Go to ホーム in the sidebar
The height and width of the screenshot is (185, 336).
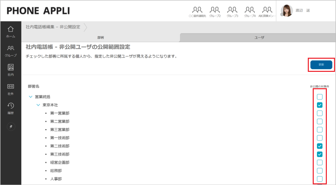[x=11, y=31]
